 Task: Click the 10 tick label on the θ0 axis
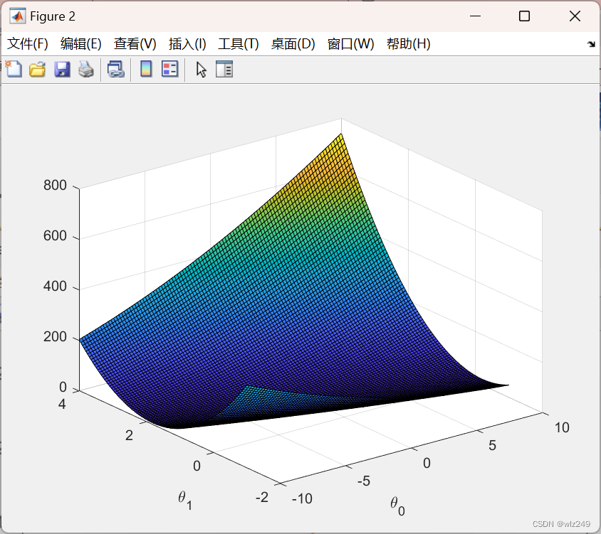point(562,427)
